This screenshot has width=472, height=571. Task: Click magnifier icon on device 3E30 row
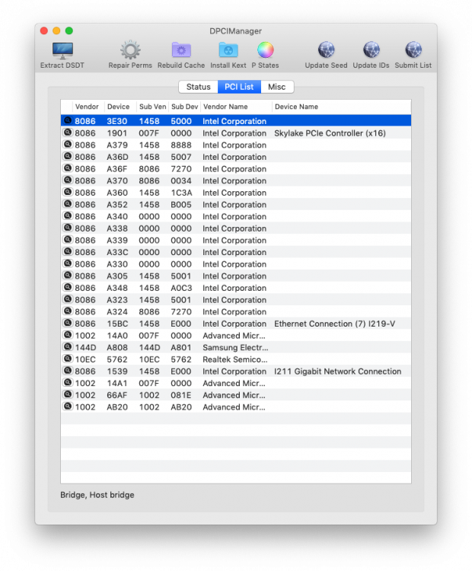tap(68, 120)
